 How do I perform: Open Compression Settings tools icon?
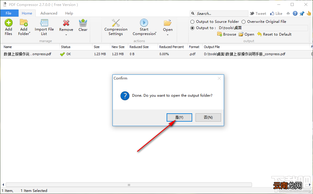click(116, 23)
